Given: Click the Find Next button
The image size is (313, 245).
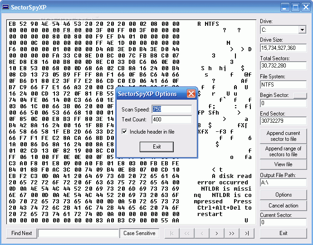Looking at the screenshot, I should 22,233.
